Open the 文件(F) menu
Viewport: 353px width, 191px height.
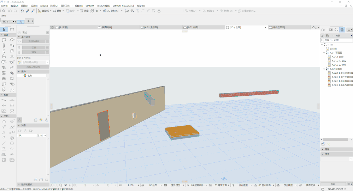(5, 6)
